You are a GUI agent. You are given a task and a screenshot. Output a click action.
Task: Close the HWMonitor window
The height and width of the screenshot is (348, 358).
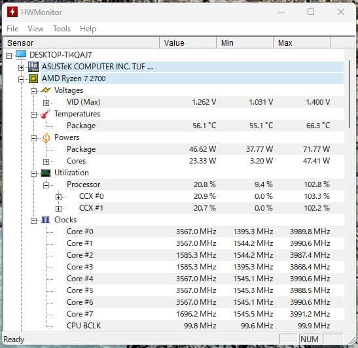click(x=341, y=12)
